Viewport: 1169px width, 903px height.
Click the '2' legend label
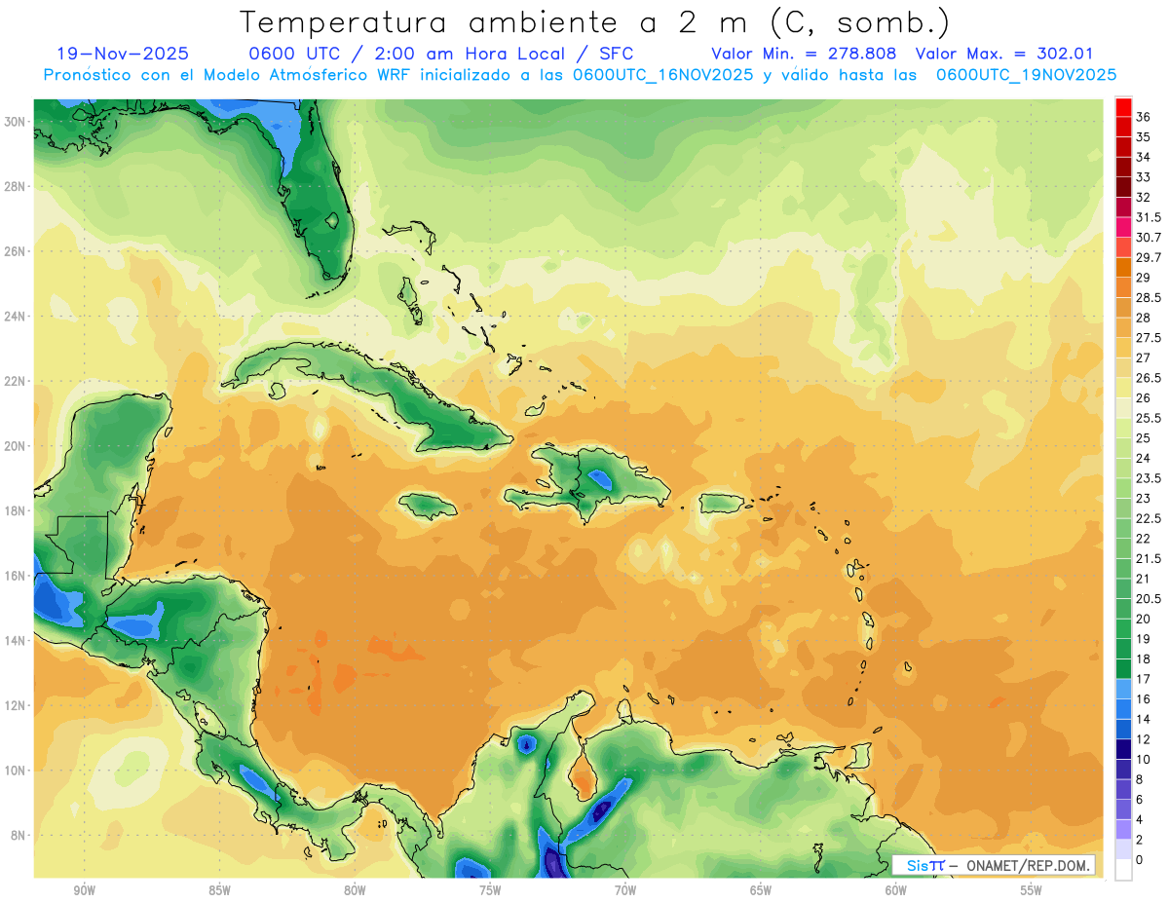pos(1140,840)
